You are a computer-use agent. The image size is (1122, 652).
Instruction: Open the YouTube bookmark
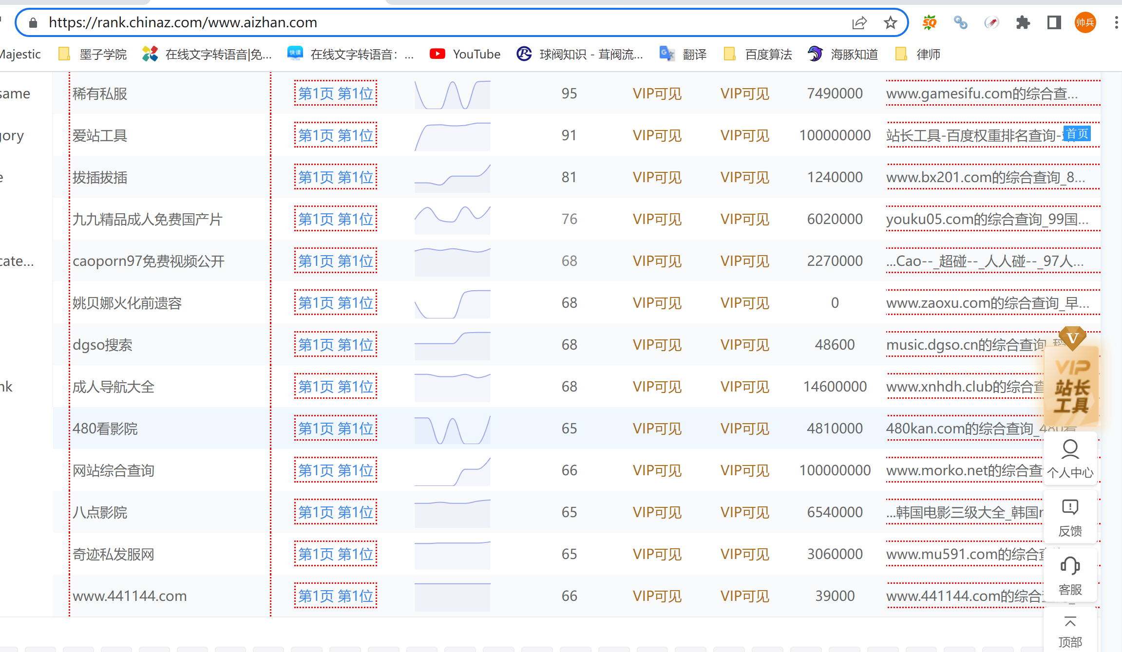(465, 54)
